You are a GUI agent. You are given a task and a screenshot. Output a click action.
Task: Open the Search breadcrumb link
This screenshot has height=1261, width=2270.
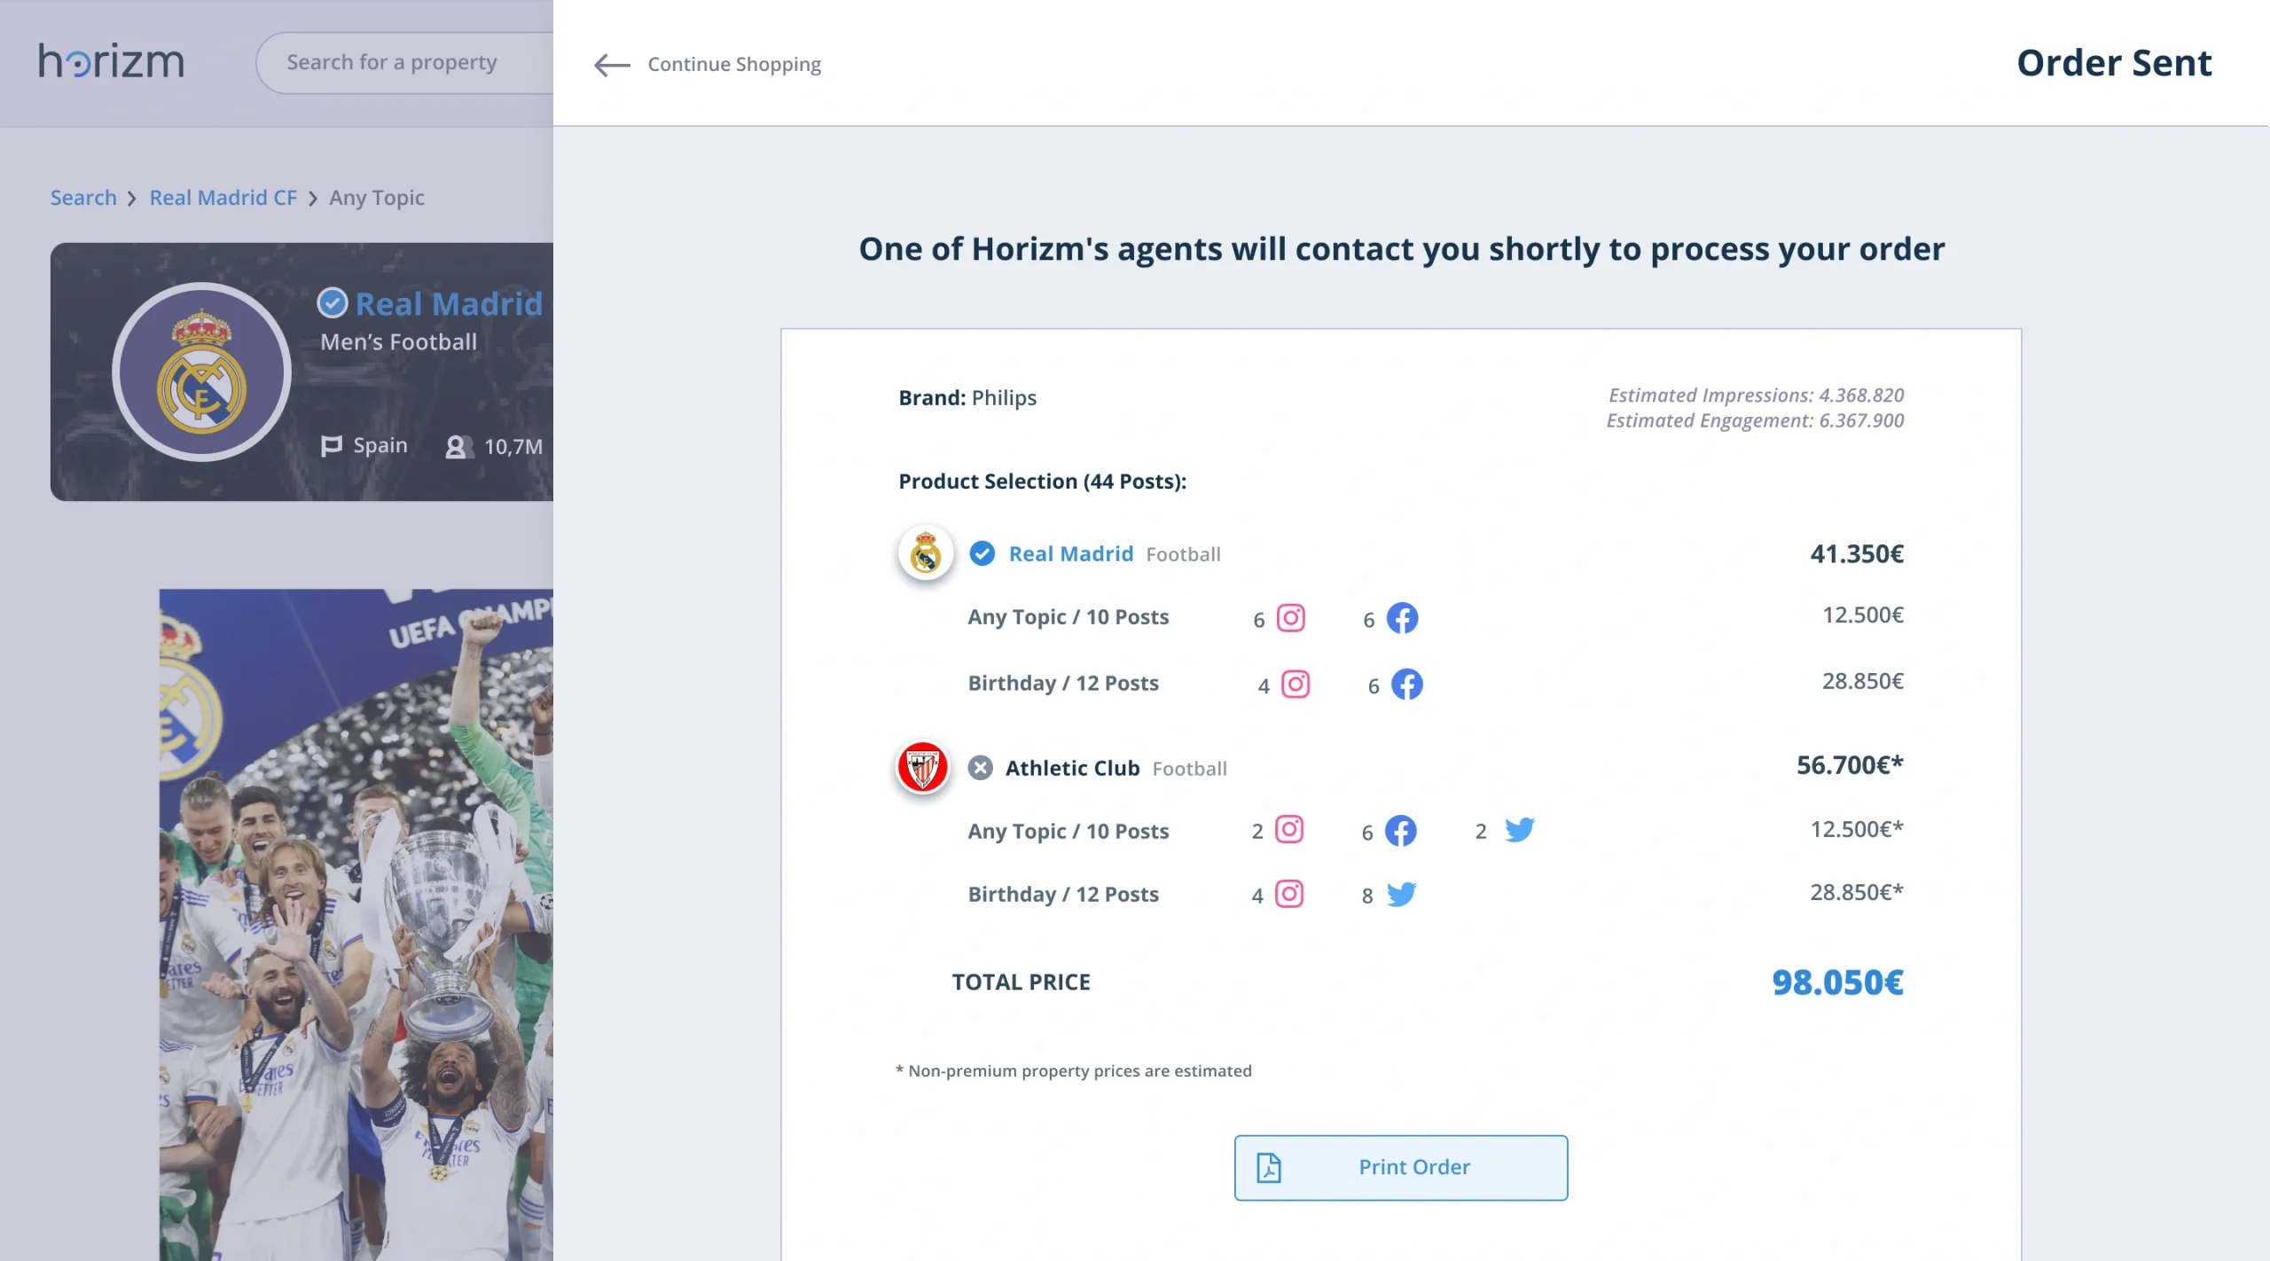[x=83, y=198]
